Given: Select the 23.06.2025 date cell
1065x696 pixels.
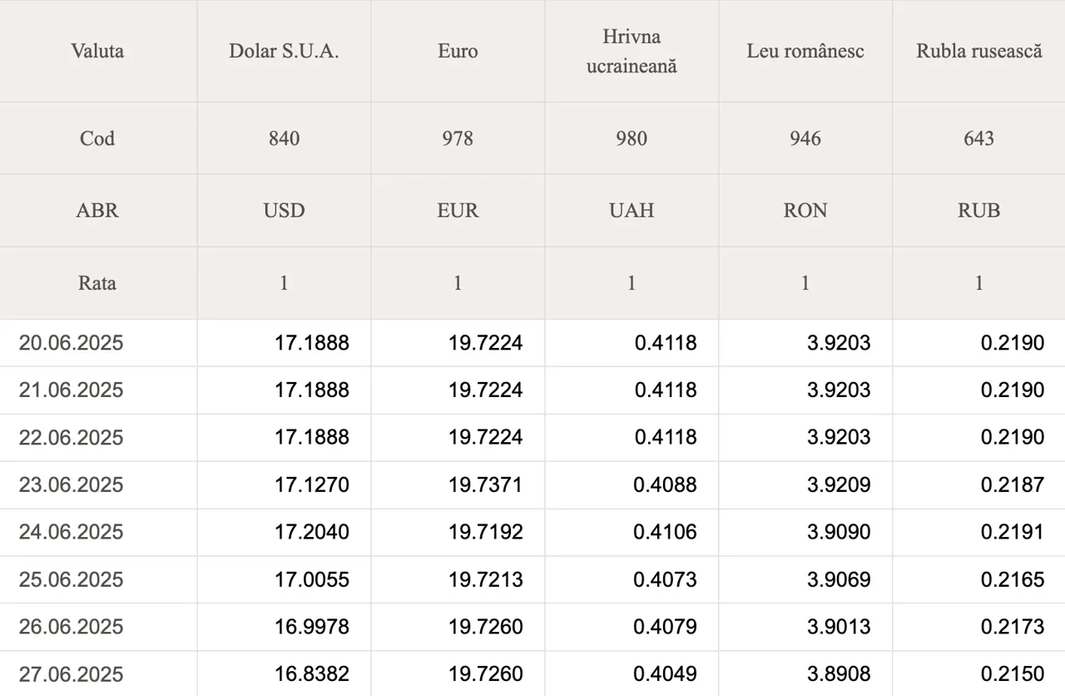Looking at the screenshot, I should point(71,485).
